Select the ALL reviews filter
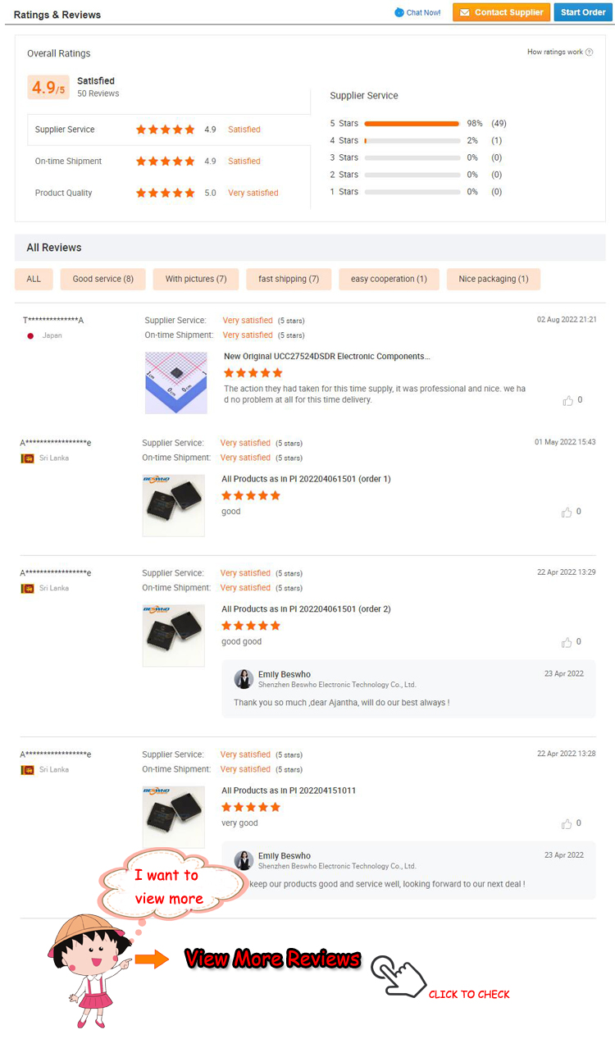 pyautogui.click(x=34, y=279)
